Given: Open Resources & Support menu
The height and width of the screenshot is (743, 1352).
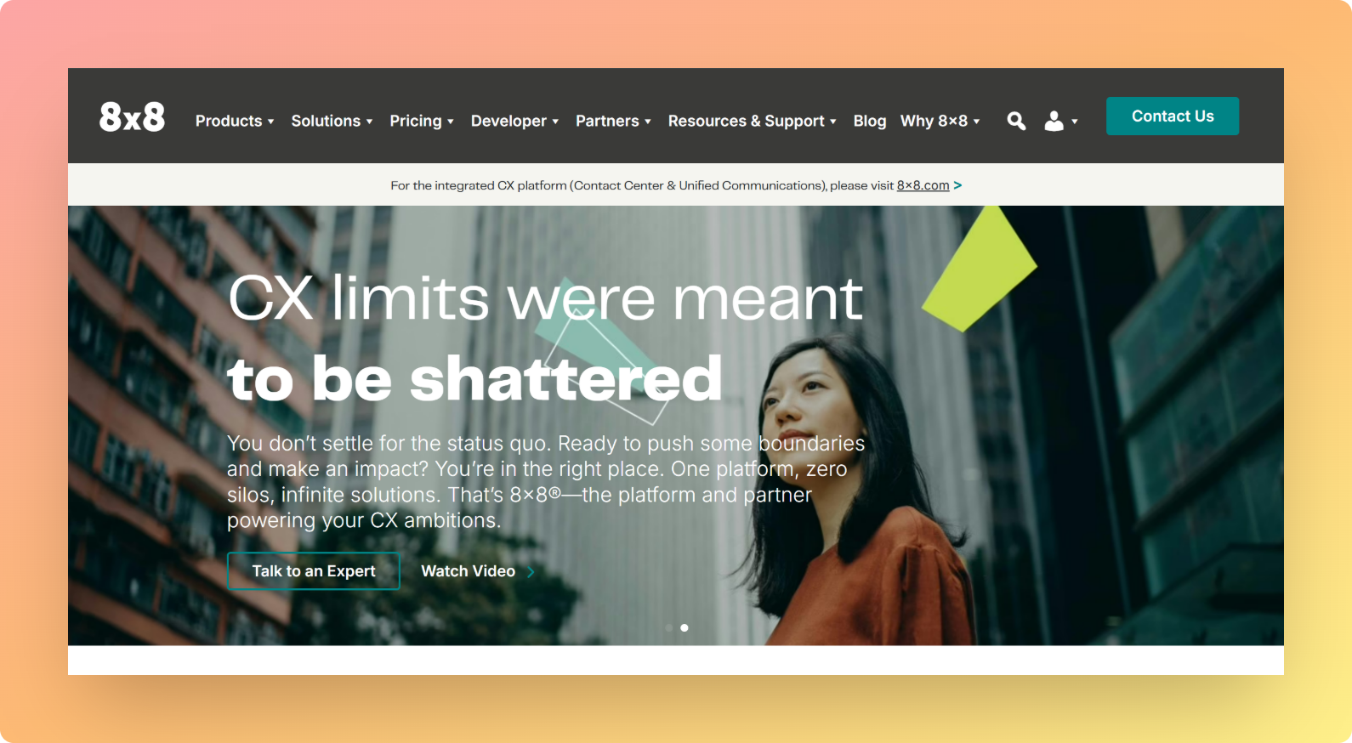Looking at the screenshot, I should (x=753, y=121).
